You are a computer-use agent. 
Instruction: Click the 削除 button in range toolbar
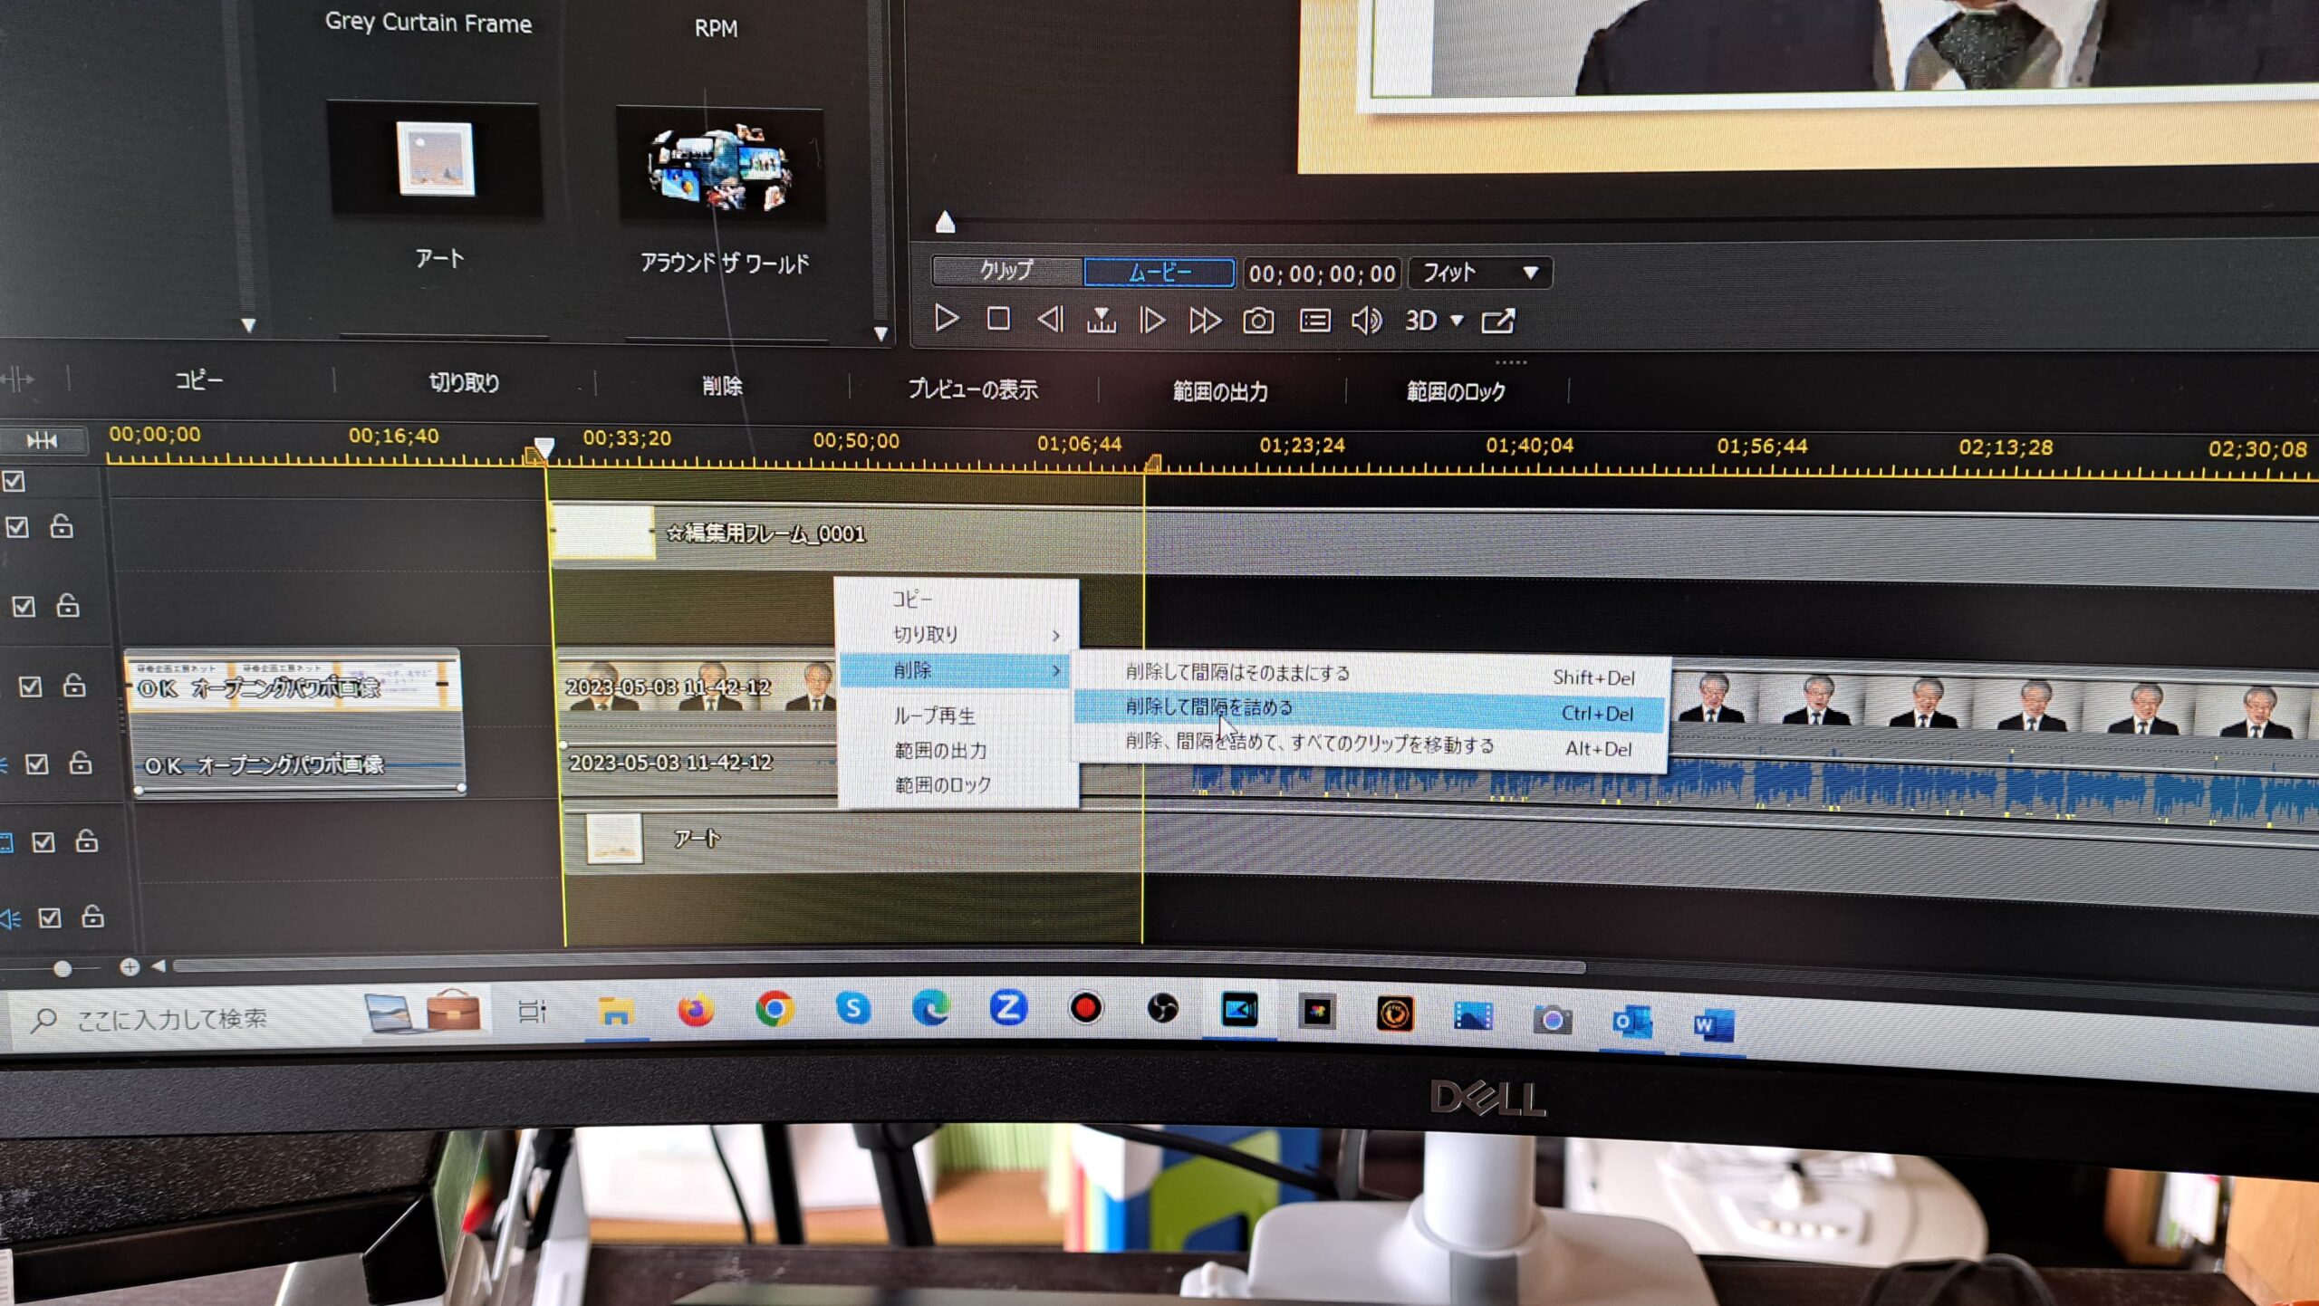coord(722,387)
